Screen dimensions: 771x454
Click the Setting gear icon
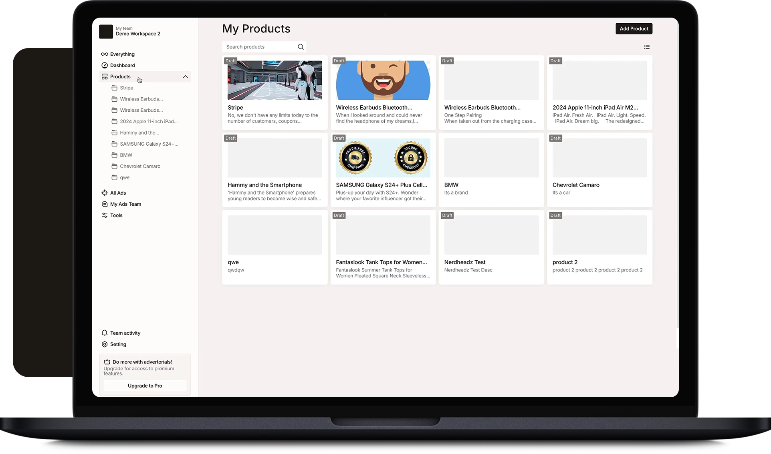click(105, 344)
